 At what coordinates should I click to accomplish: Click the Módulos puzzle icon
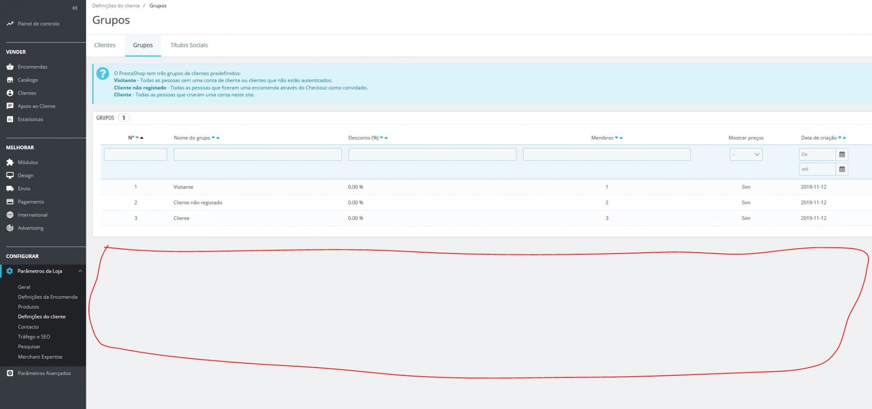pyautogui.click(x=10, y=162)
